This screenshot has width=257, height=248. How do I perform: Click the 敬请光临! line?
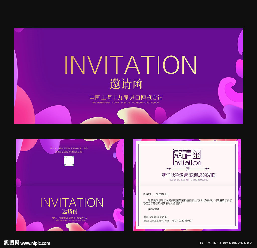153,209
